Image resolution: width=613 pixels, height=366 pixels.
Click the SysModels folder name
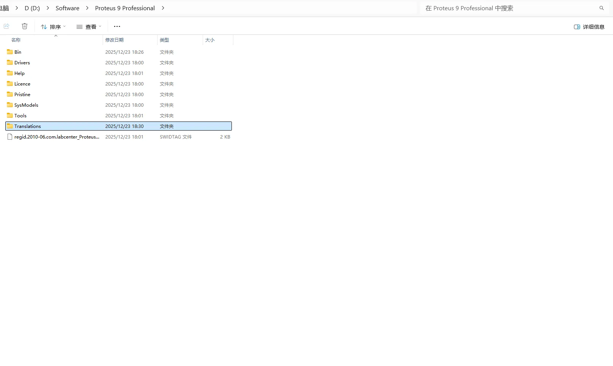click(x=26, y=105)
